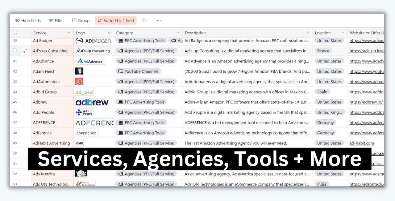Click the ADFERENCE logo in row 47
This screenshot has width=395, height=201.
(94, 122)
